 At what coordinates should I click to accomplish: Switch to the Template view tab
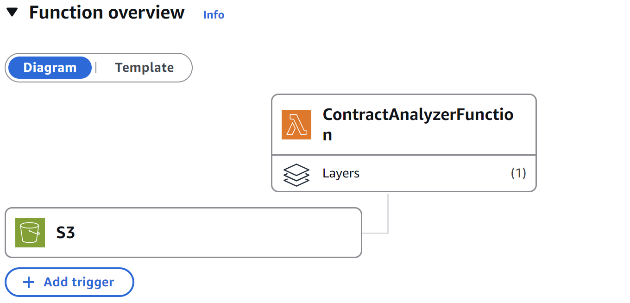(x=144, y=68)
